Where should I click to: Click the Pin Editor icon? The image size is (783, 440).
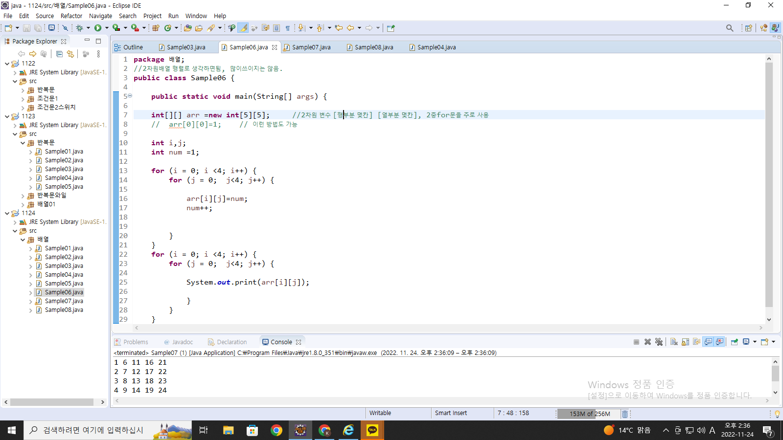391,28
